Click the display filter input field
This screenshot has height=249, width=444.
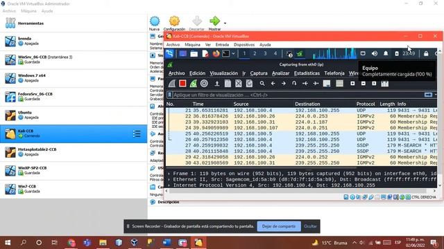298,95
